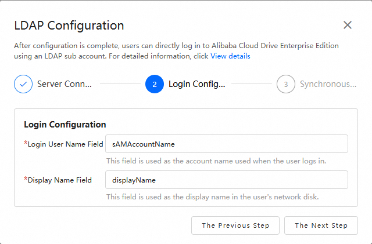Click the Login User Name Field label
Viewport: 372px width, 244px height.
(65, 144)
